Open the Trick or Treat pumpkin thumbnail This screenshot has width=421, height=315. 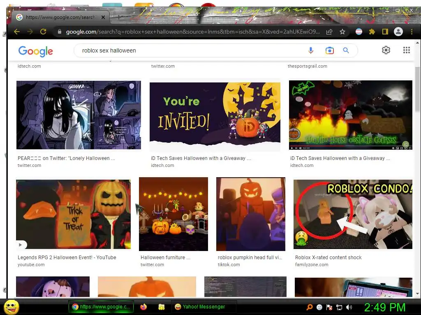73,214
